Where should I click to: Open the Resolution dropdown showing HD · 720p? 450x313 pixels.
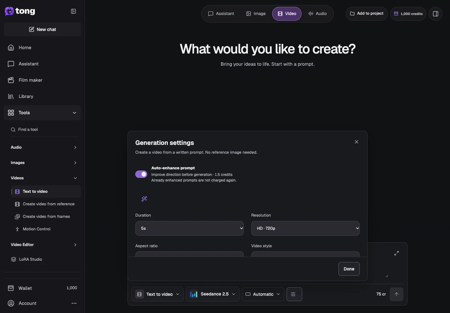pos(305,228)
